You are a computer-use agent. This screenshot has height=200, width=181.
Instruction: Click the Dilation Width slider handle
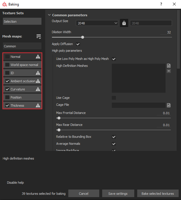(x=83, y=37)
